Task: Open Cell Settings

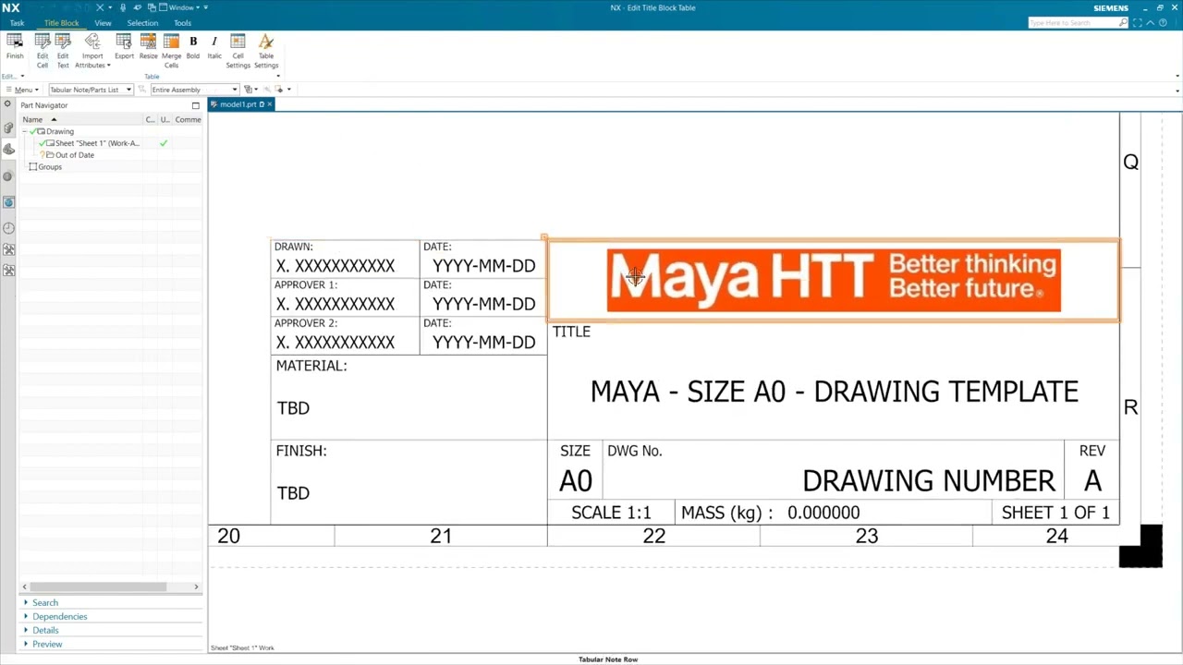Action: [238, 51]
